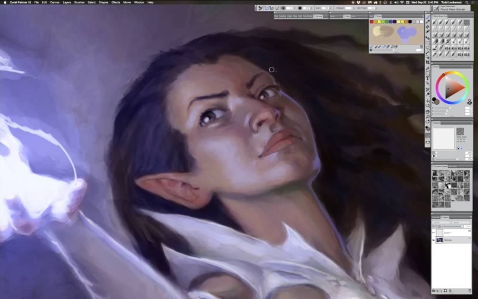This screenshot has height=299, width=478.
Task: Open the Brushes menu
Action: click(79, 2)
